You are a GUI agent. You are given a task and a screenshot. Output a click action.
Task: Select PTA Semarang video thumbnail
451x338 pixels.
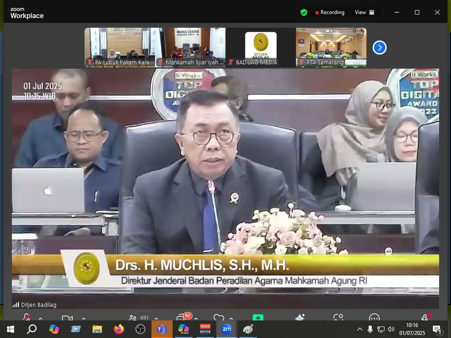(331, 48)
